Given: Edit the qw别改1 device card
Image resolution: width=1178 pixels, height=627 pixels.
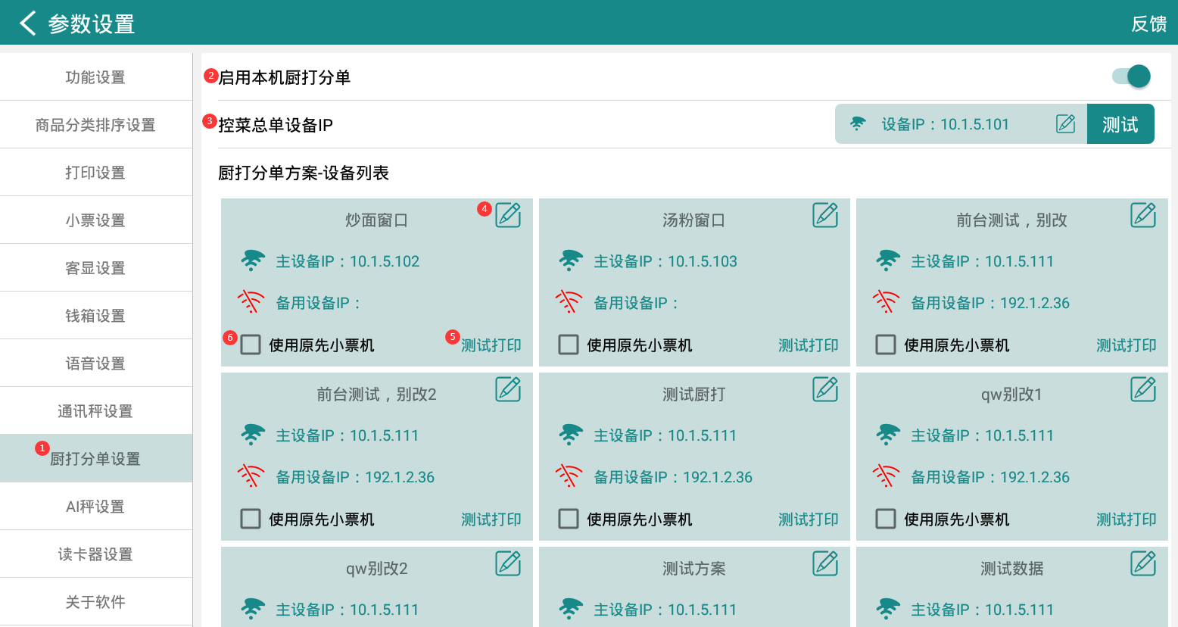Looking at the screenshot, I should coord(1143,390).
